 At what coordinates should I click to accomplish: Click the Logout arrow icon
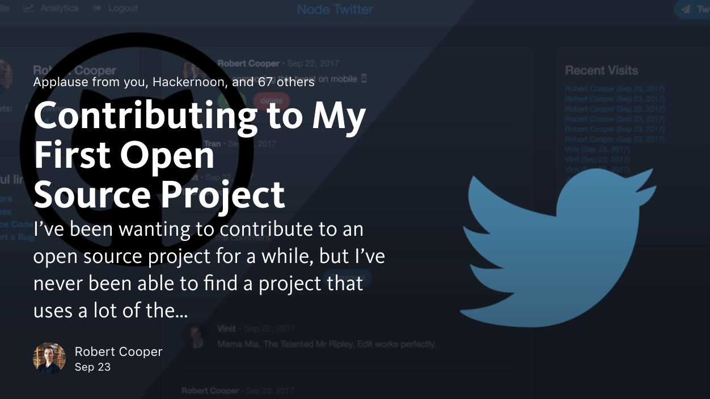pyautogui.click(x=97, y=9)
